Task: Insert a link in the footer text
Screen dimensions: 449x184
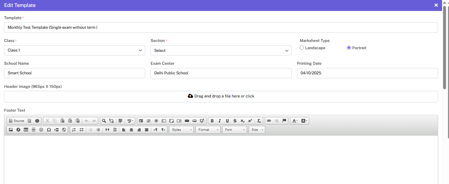Action: (269, 121)
